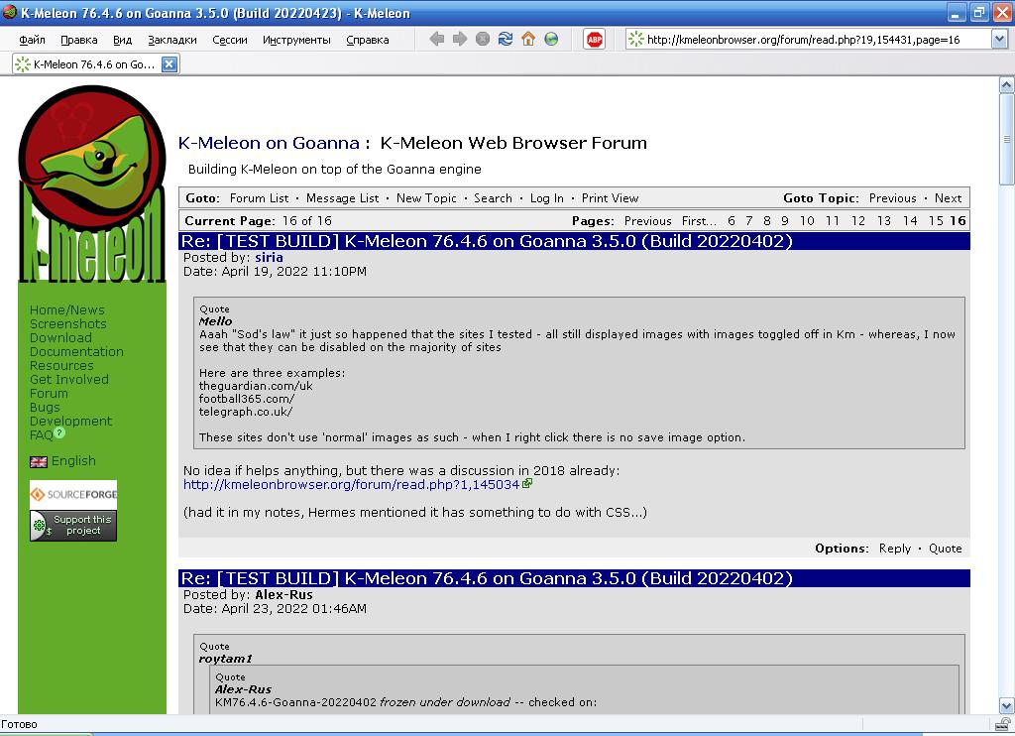This screenshot has height=736, width=1015.
Task: Toggle the ABP adblock icon
Action: pos(595,40)
